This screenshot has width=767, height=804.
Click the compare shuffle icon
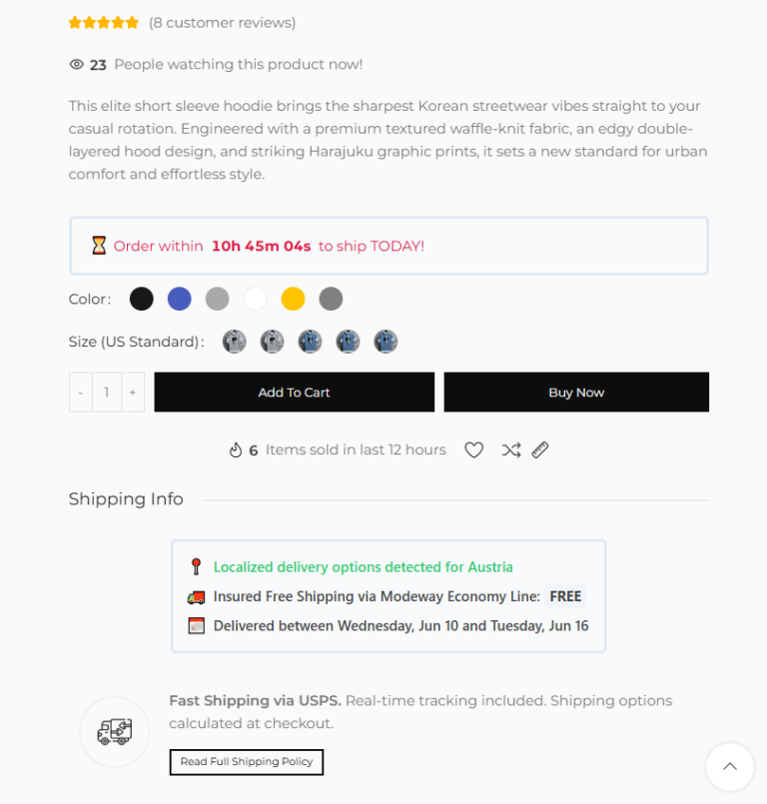pos(511,449)
